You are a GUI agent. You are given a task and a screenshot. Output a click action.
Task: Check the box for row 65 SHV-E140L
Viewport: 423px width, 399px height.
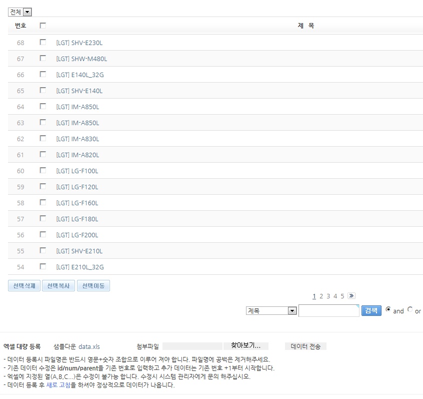pyautogui.click(x=42, y=90)
